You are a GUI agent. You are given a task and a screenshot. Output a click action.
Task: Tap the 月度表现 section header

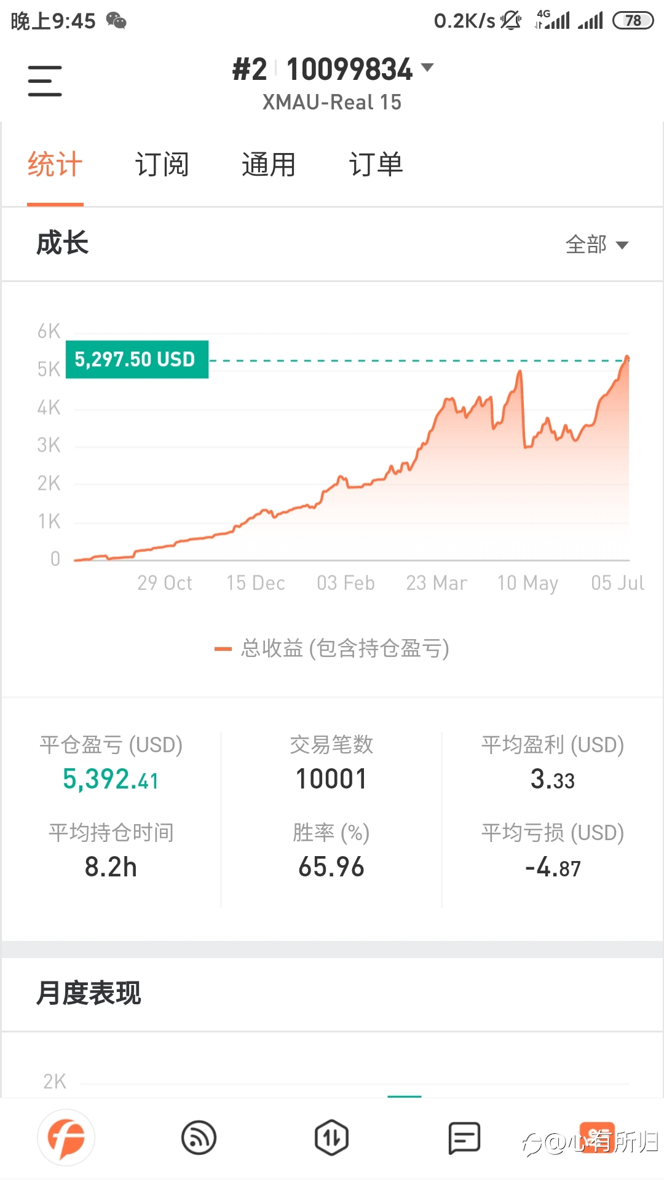click(89, 993)
